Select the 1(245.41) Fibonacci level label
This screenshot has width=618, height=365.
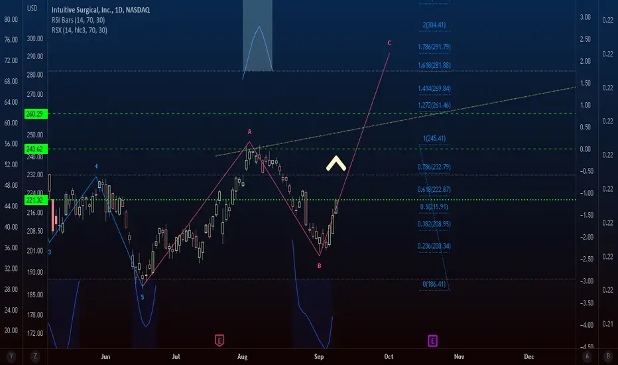coord(434,139)
